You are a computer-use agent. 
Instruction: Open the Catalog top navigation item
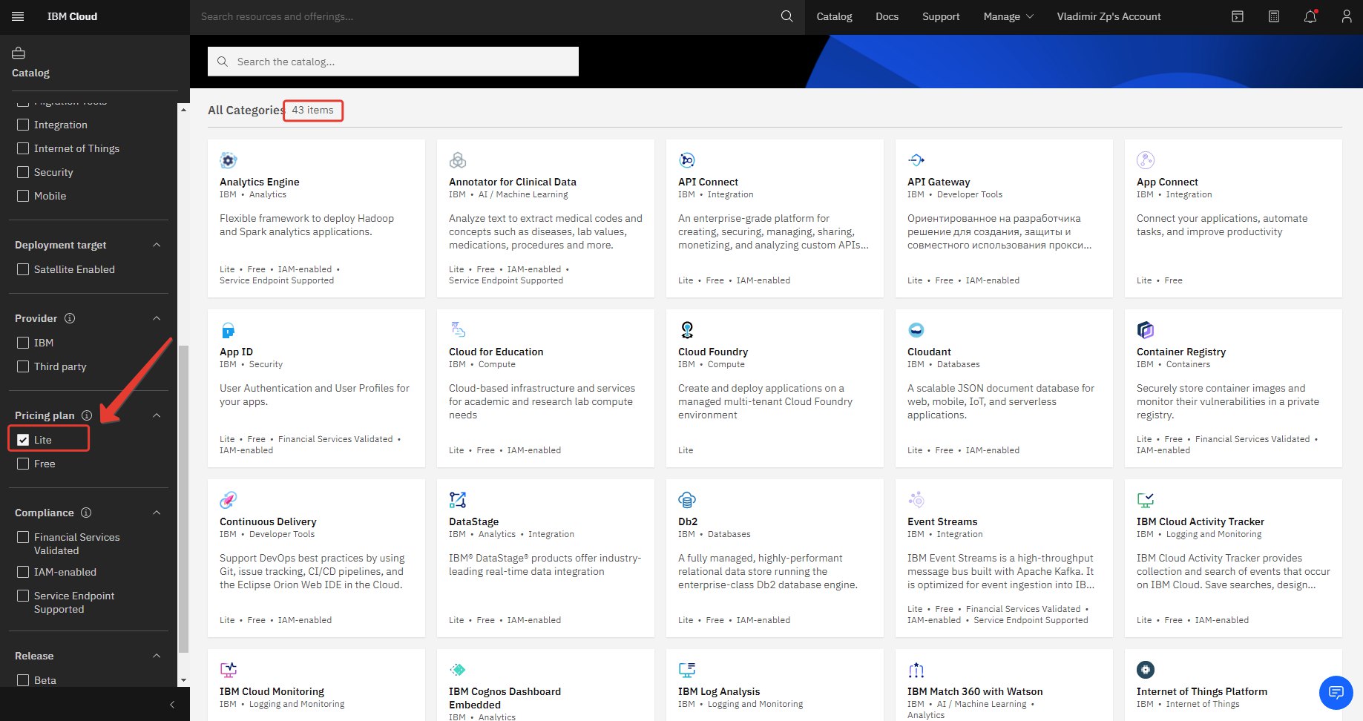[x=834, y=16]
